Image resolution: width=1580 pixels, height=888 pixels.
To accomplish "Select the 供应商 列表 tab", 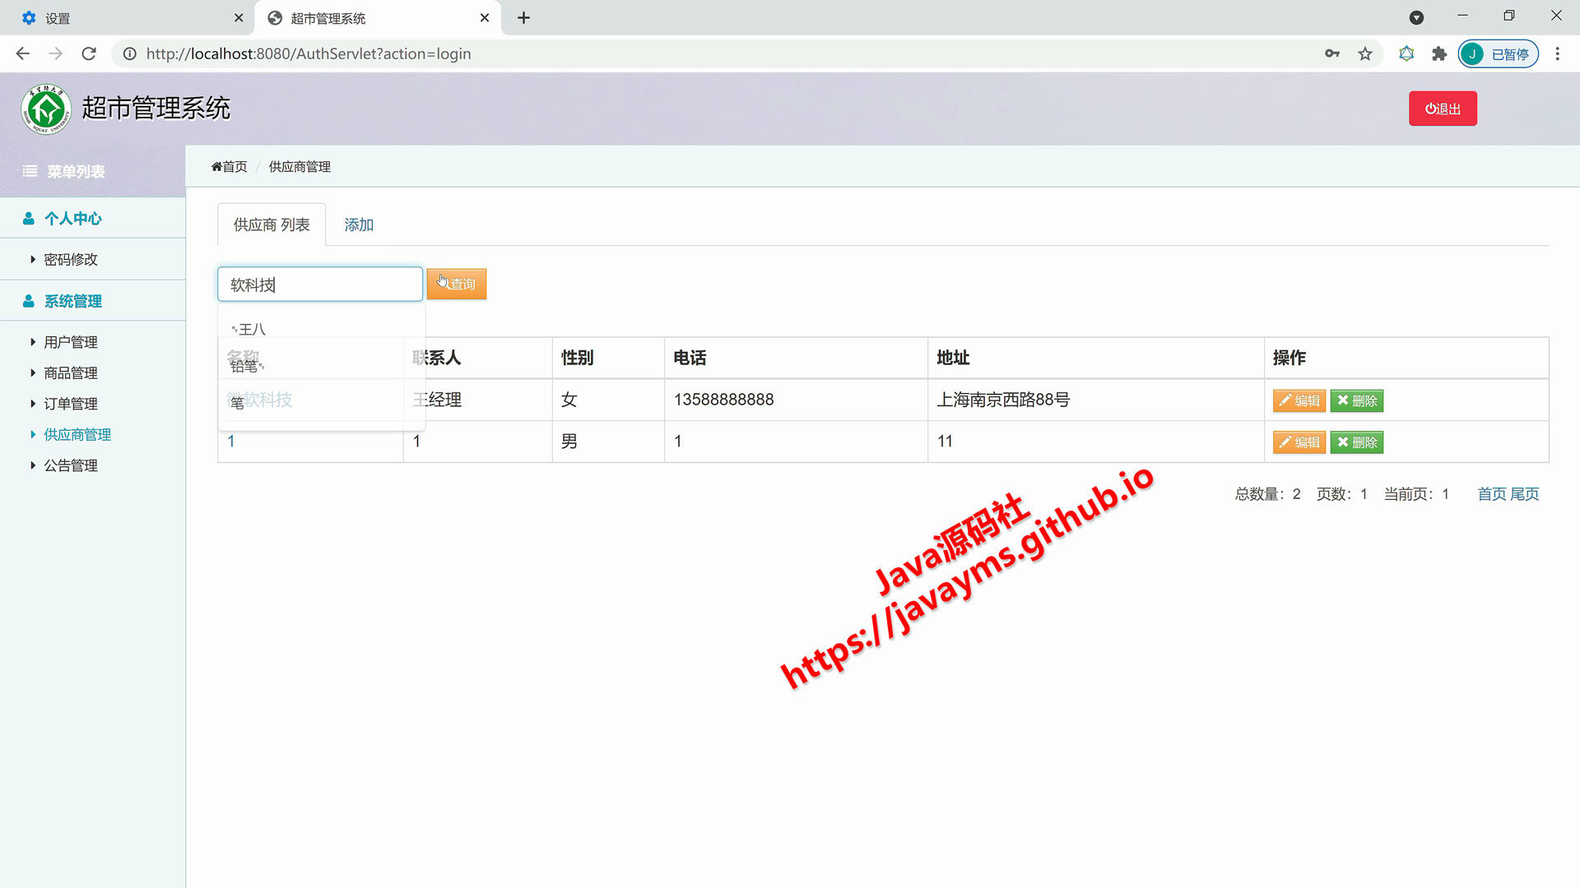I will 272,224.
